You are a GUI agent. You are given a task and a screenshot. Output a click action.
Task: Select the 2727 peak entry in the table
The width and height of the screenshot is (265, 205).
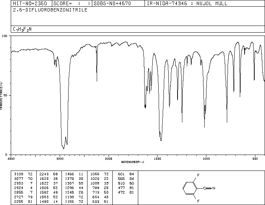23,197
